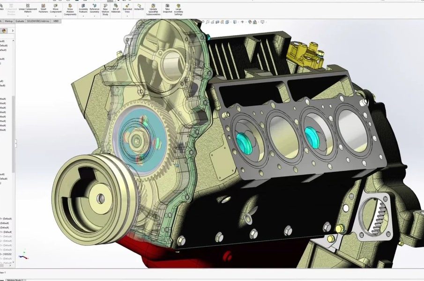
Task: Click Update SpeedPak Subassemblies
Action: point(153,9)
